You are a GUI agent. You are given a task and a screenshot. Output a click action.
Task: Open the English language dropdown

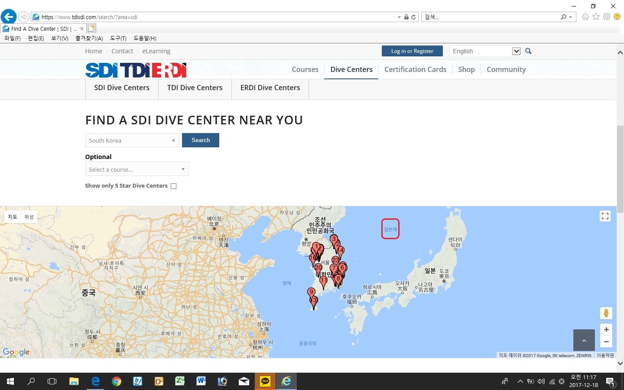[485, 51]
